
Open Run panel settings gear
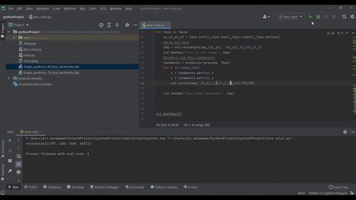coord(345,132)
